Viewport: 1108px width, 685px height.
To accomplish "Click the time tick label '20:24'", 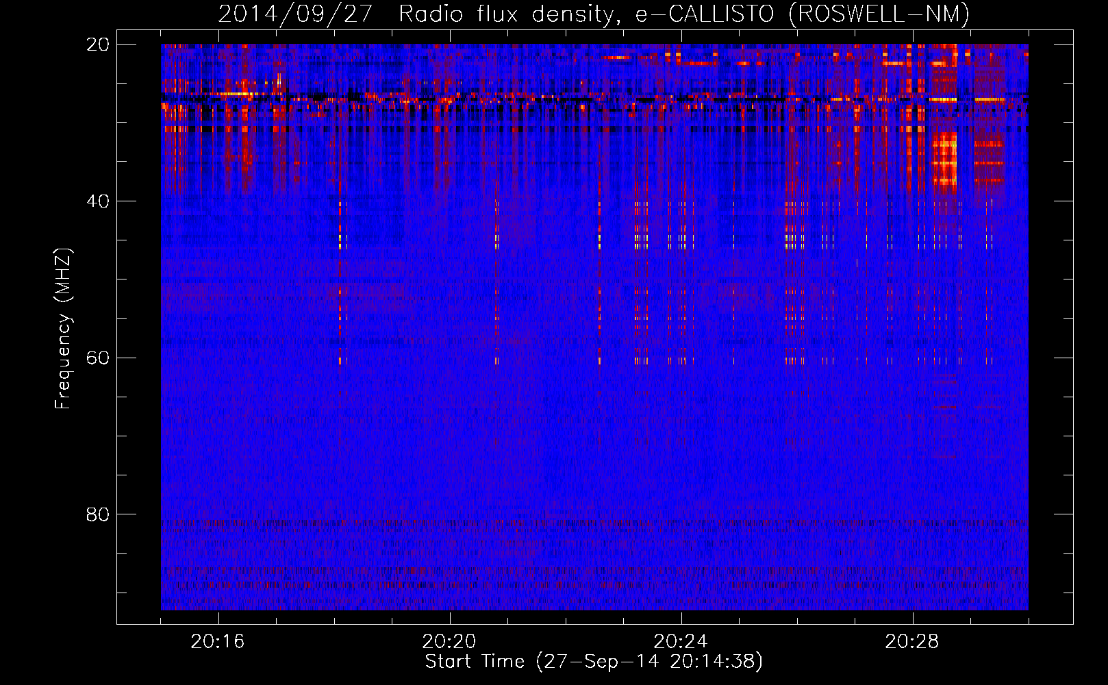I will 681,641.
